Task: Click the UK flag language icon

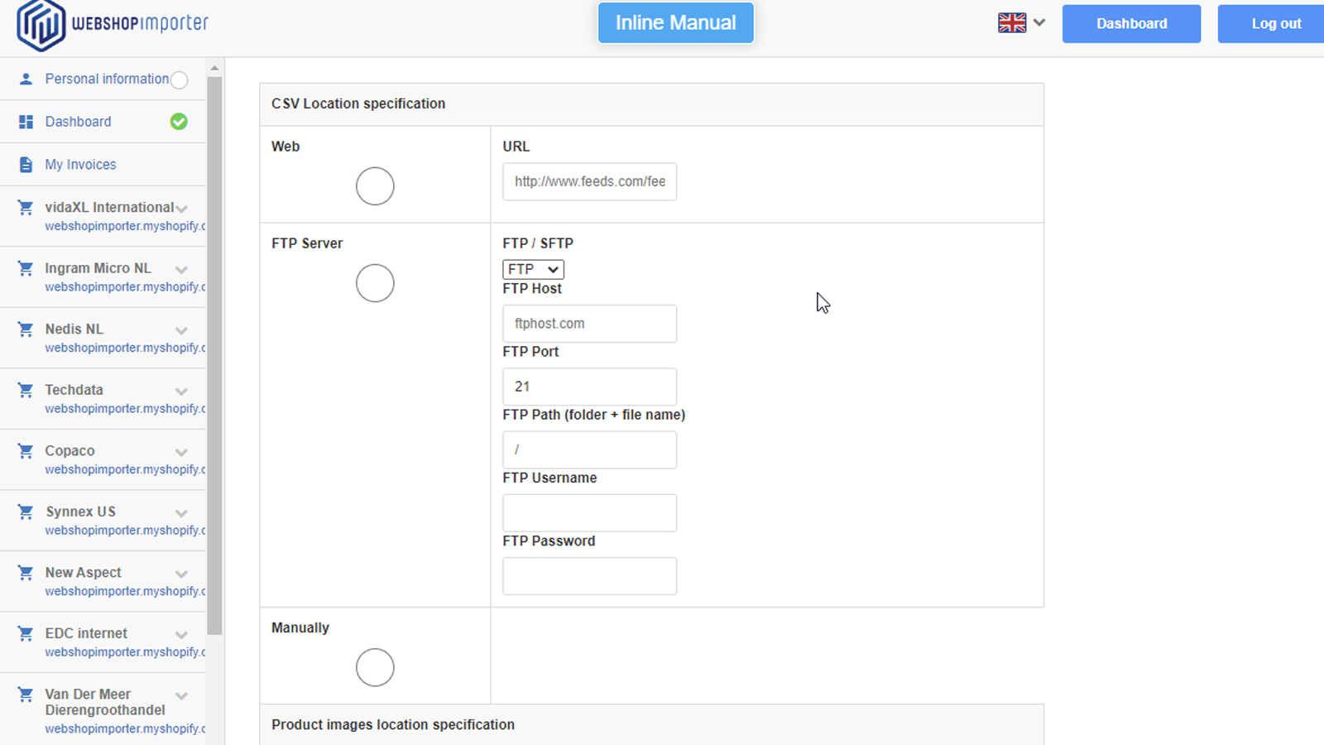Action: pyautogui.click(x=1011, y=23)
